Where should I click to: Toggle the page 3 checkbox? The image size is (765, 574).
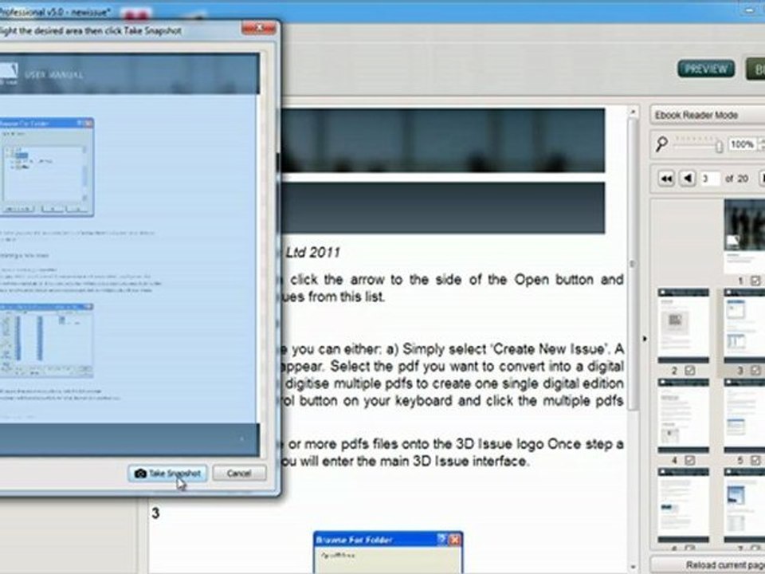[x=755, y=371]
